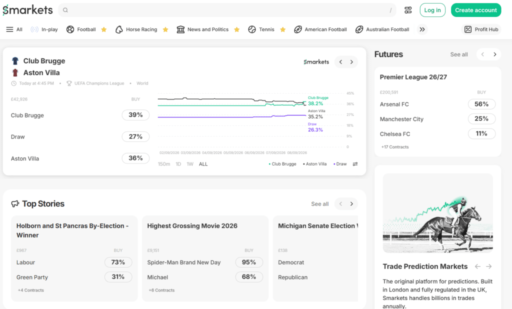Toggle the Club Brugge chart legend color
The width and height of the screenshot is (512, 309).
click(x=282, y=164)
